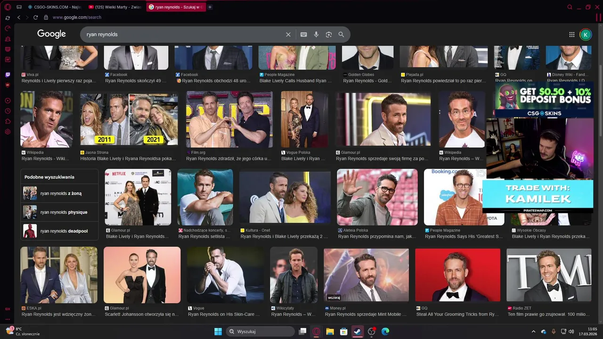Open a new tab with plus button
Screen dimensions: 603x339
[210, 7]
